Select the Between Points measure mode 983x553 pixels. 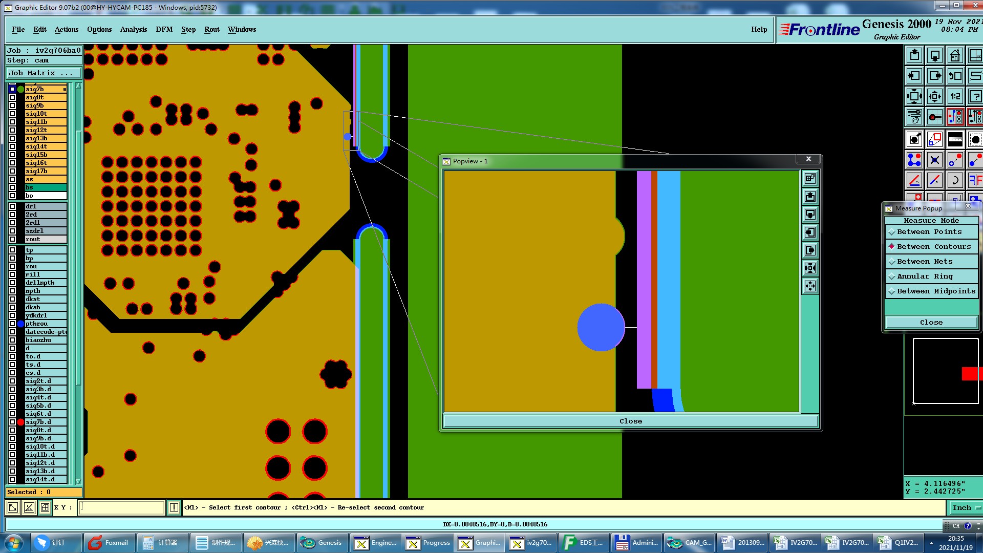coord(929,232)
